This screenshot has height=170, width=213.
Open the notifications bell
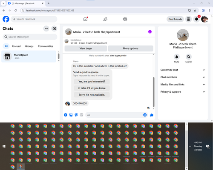click(x=196, y=19)
